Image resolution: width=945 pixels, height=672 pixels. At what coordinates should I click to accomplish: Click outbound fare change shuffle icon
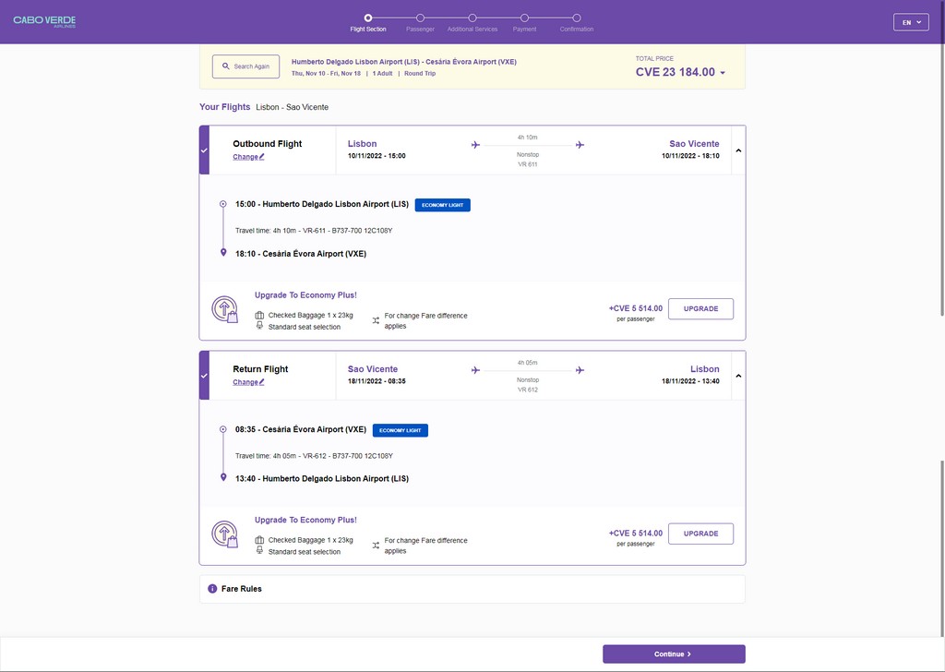pyautogui.click(x=376, y=320)
